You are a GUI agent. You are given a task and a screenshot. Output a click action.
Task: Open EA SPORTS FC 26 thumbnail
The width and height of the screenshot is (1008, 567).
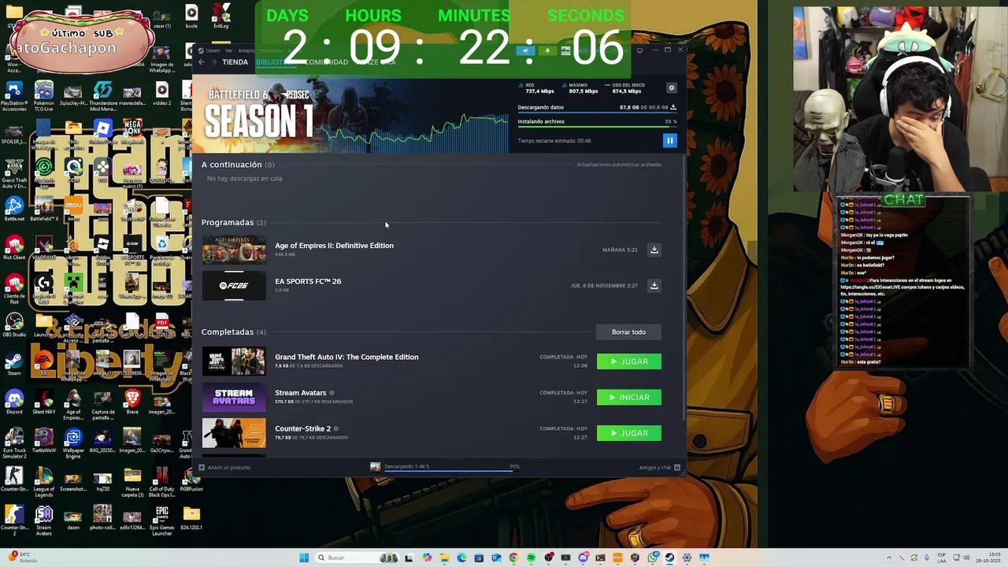[234, 285]
